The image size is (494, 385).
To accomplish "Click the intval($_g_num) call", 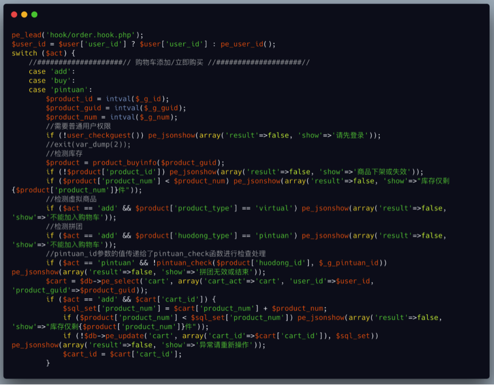I will [x=144, y=117].
